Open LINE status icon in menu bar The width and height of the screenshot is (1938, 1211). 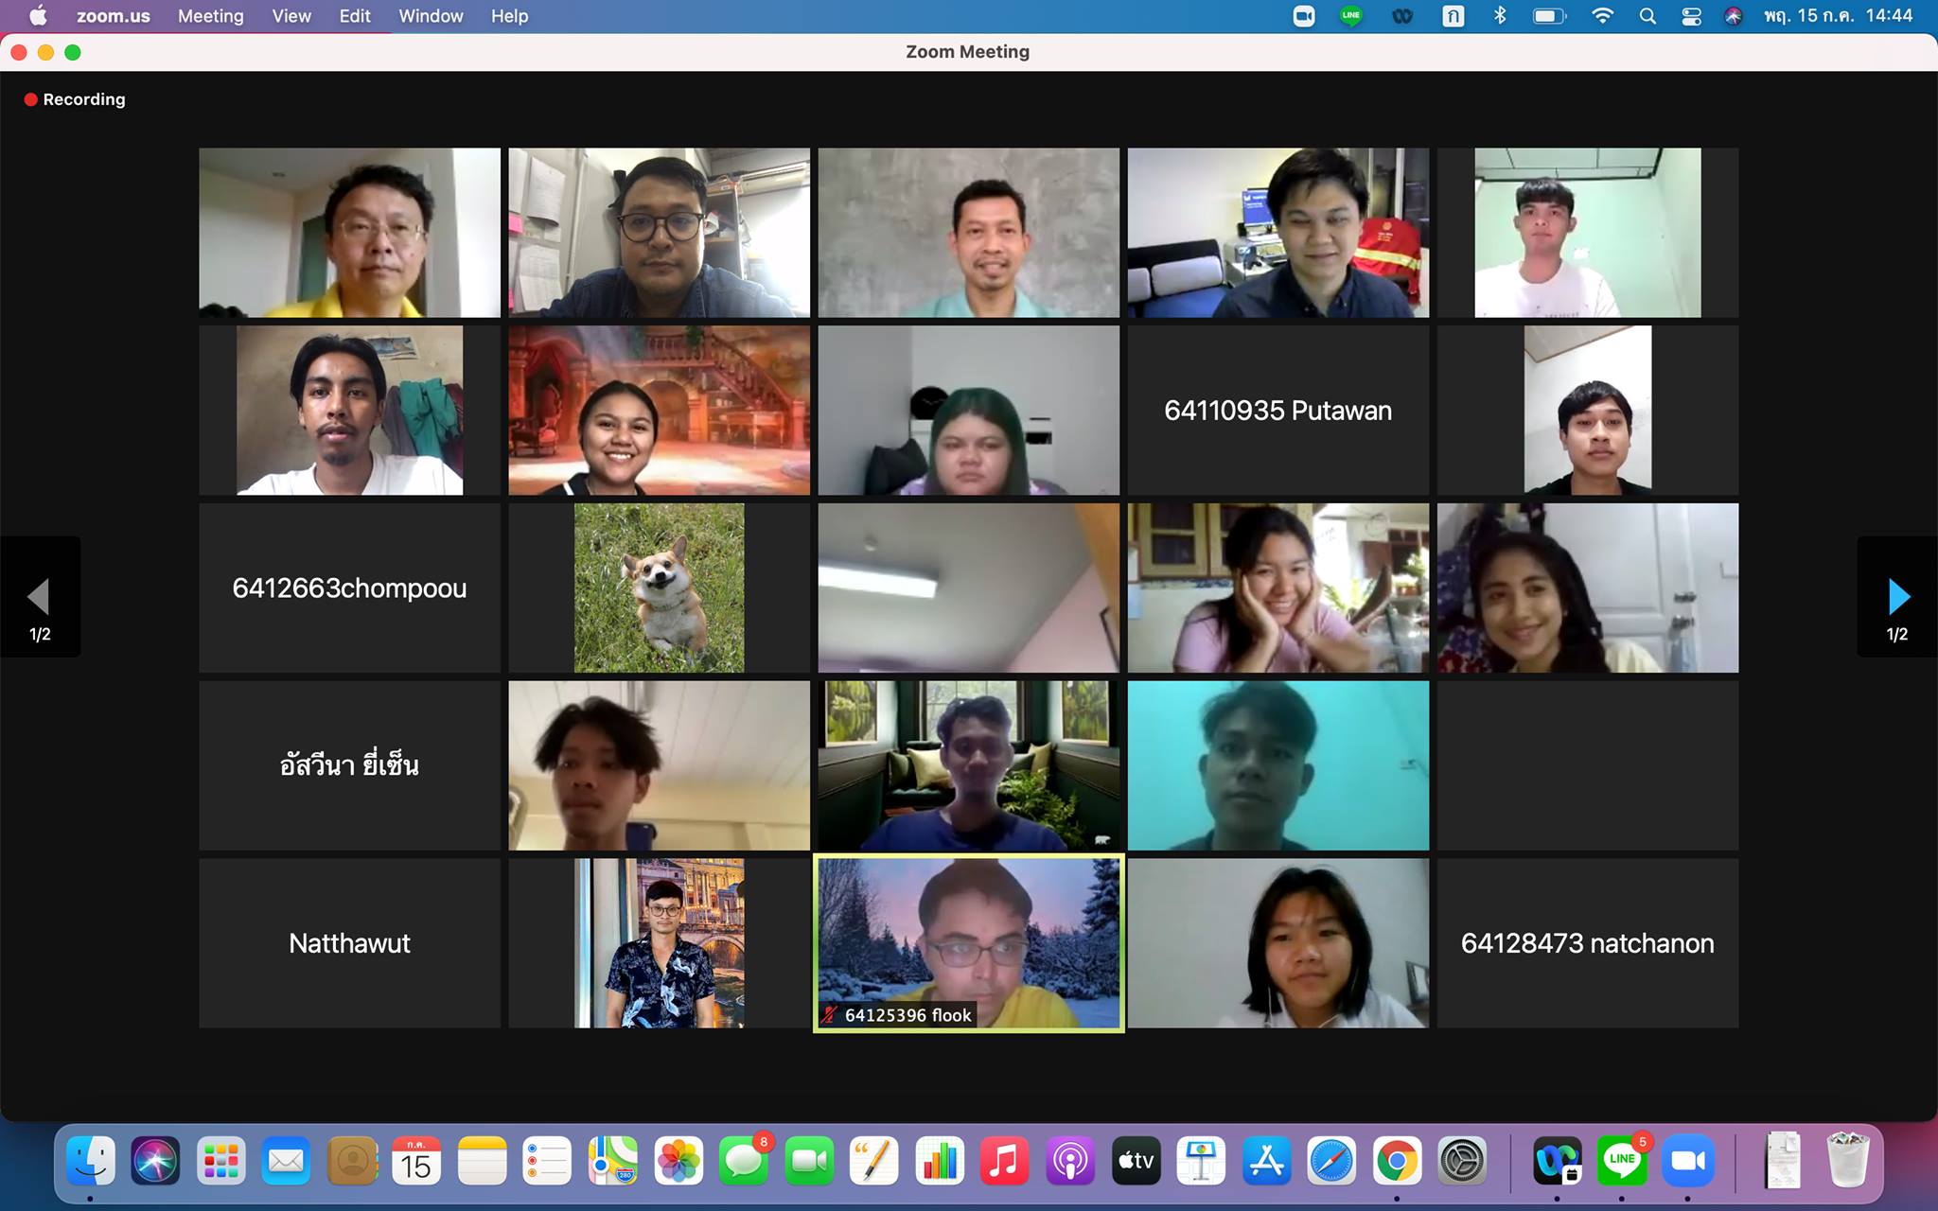tap(1351, 16)
